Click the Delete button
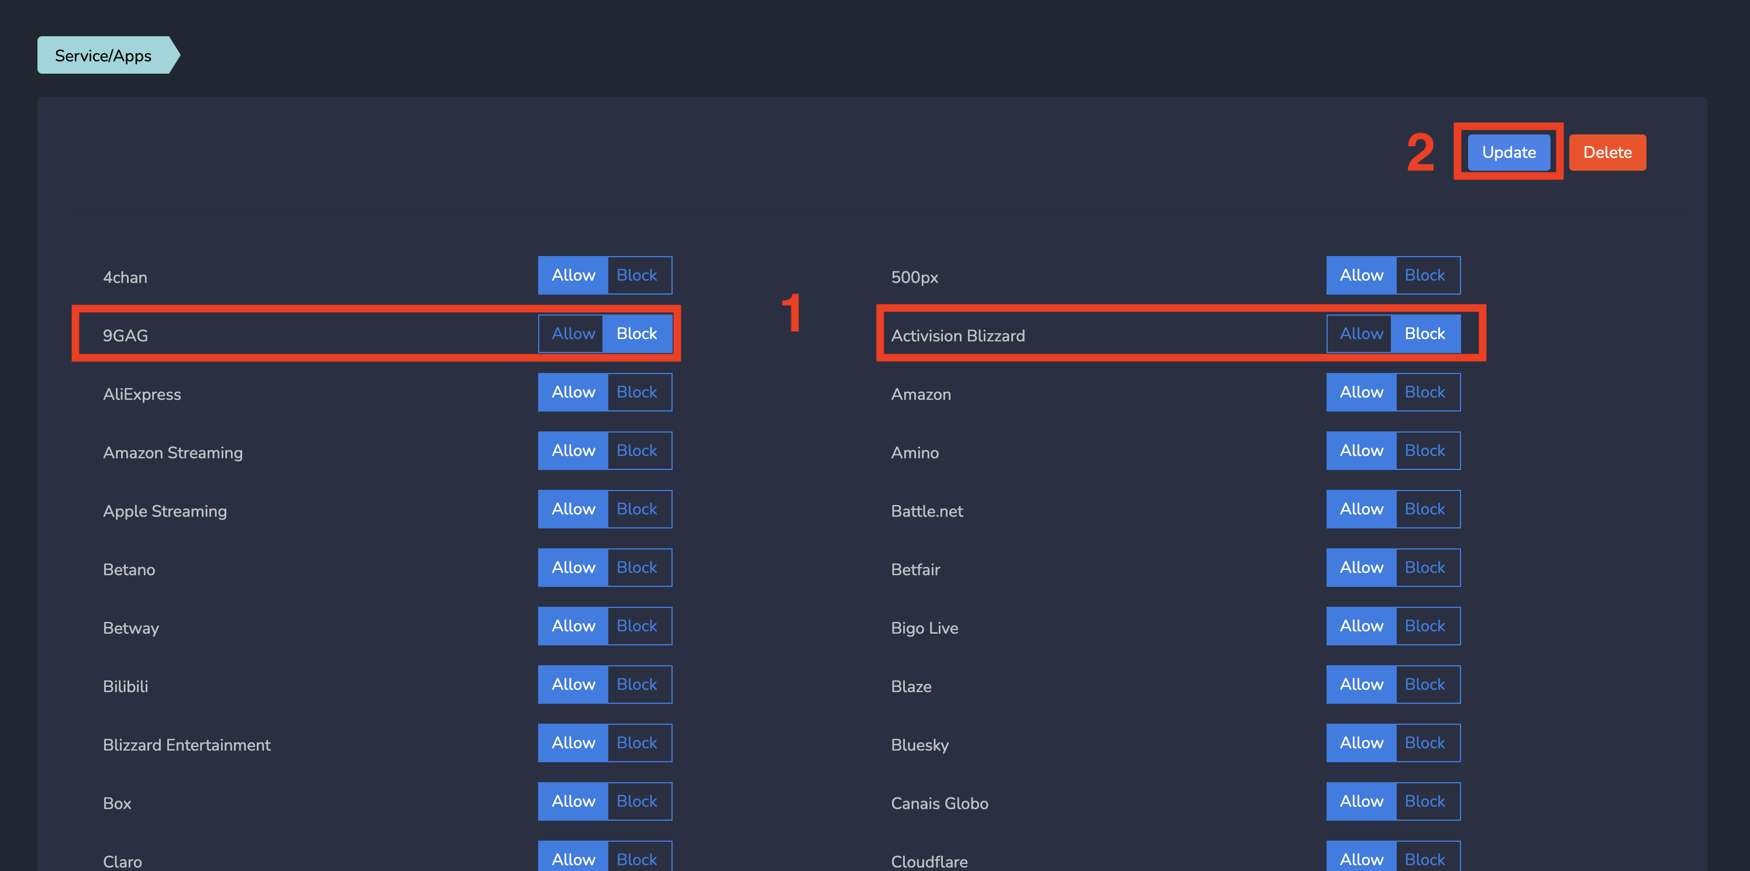 coord(1607,152)
